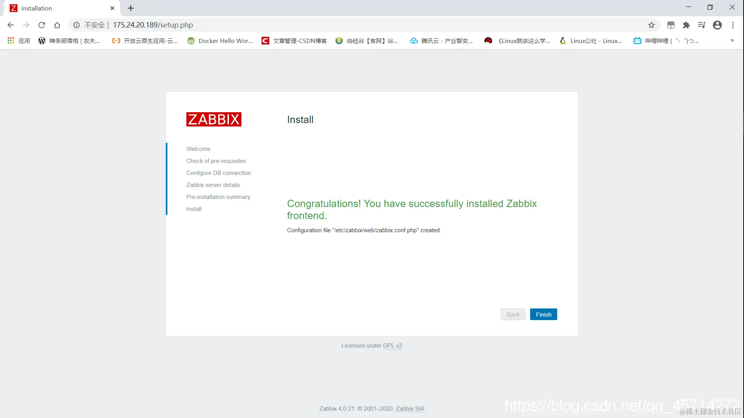The image size is (744, 418).
Task: Open Chrome three-dot menu
Action: 733,25
